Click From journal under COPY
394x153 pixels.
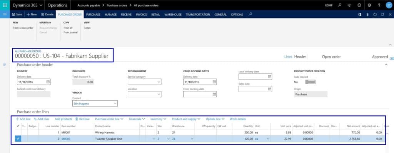pyautogui.click(x=71, y=32)
